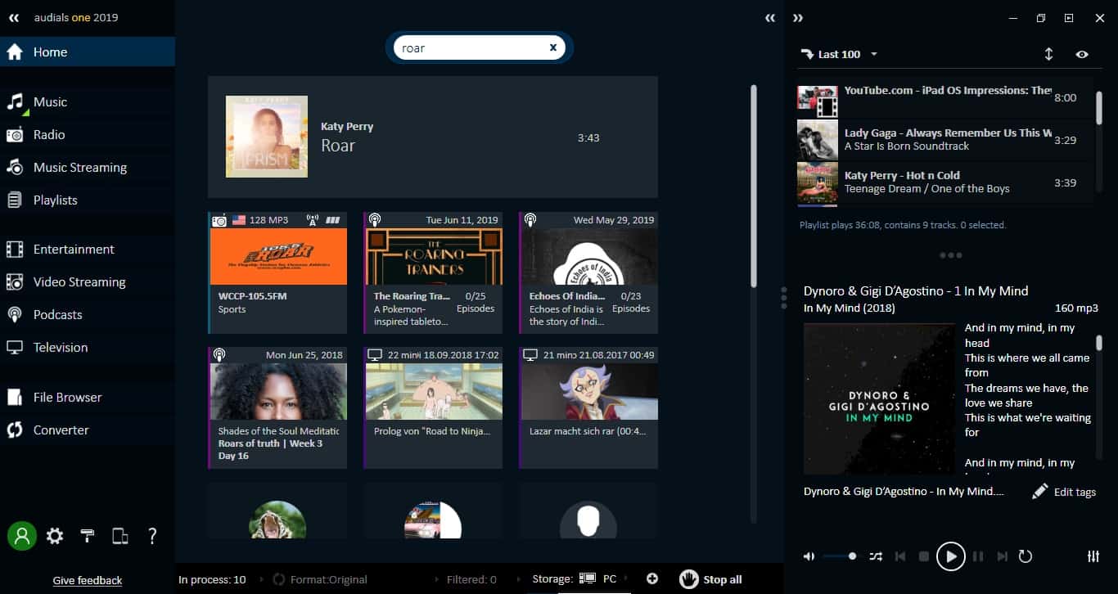Viewport: 1118px width, 594px height.
Task: Open Music Streaming in the sidebar
Action: (x=87, y=168)
